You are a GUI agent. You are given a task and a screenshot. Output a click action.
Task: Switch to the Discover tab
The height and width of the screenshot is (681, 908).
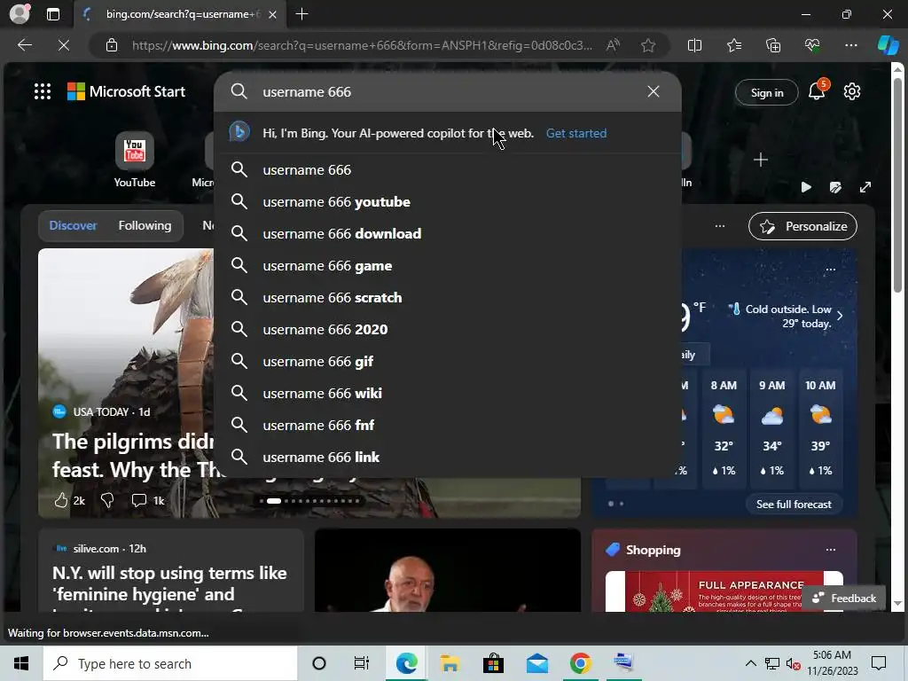pyautogui.click(x=73, y=225)
